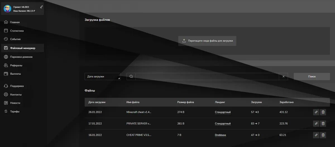
Task: Copy link for PRIVATE SERVER file
Action: 316,124
